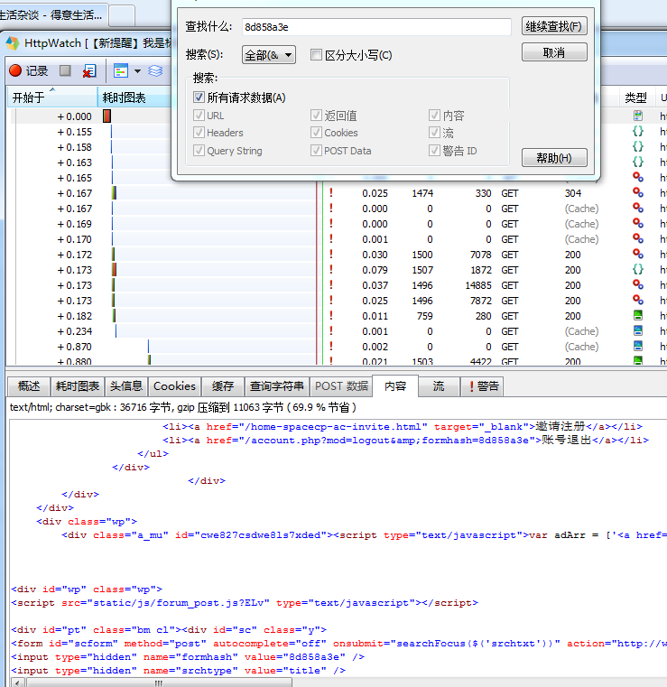Switch to the 缓存 tab
667x687 pixels.
tap(222, 386)
